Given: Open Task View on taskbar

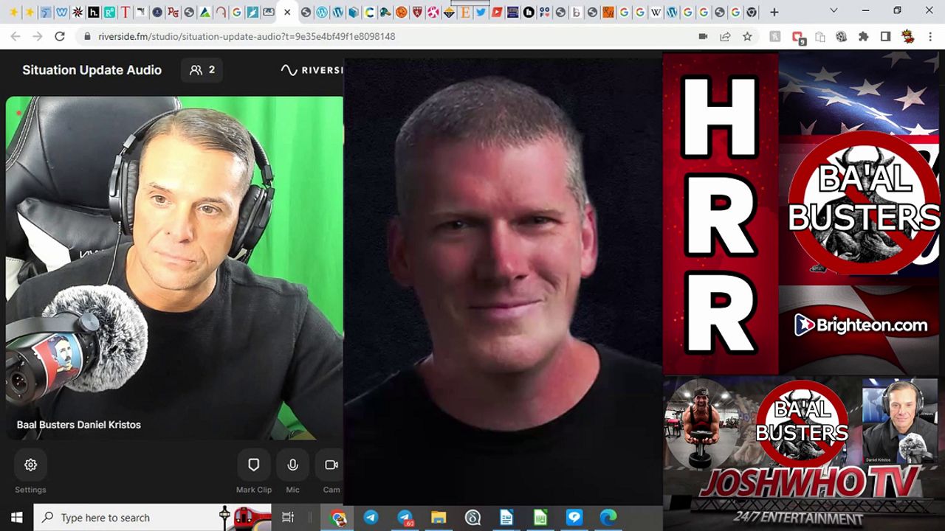Looking at the screenshot, I should click(x=288, y=518).
